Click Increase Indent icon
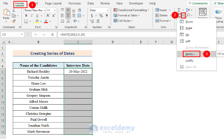224x139 pixels. (x=68, y=21)
